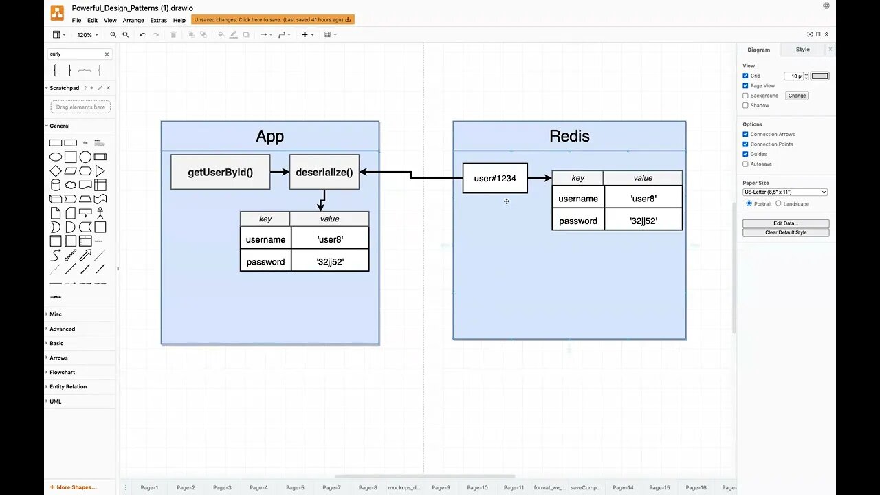Open the view layout toolbar dropdown
880x495 pixels.
59,34
